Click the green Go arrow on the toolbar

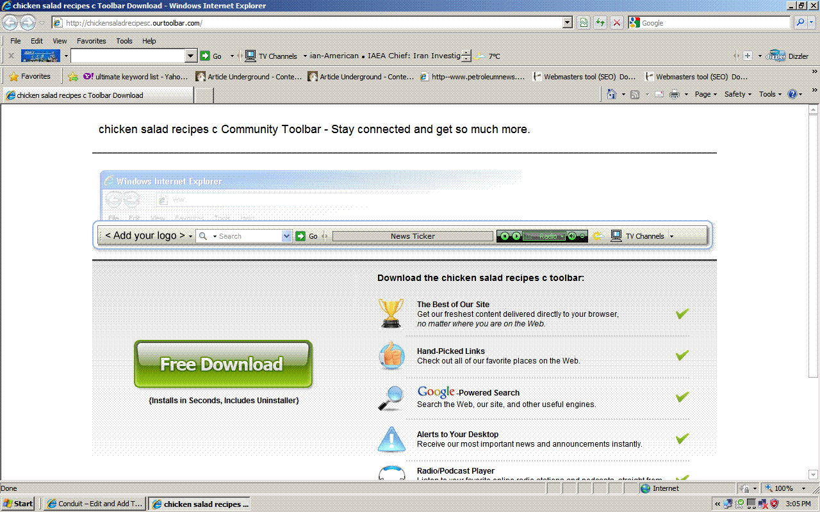[x=205, y=56]
